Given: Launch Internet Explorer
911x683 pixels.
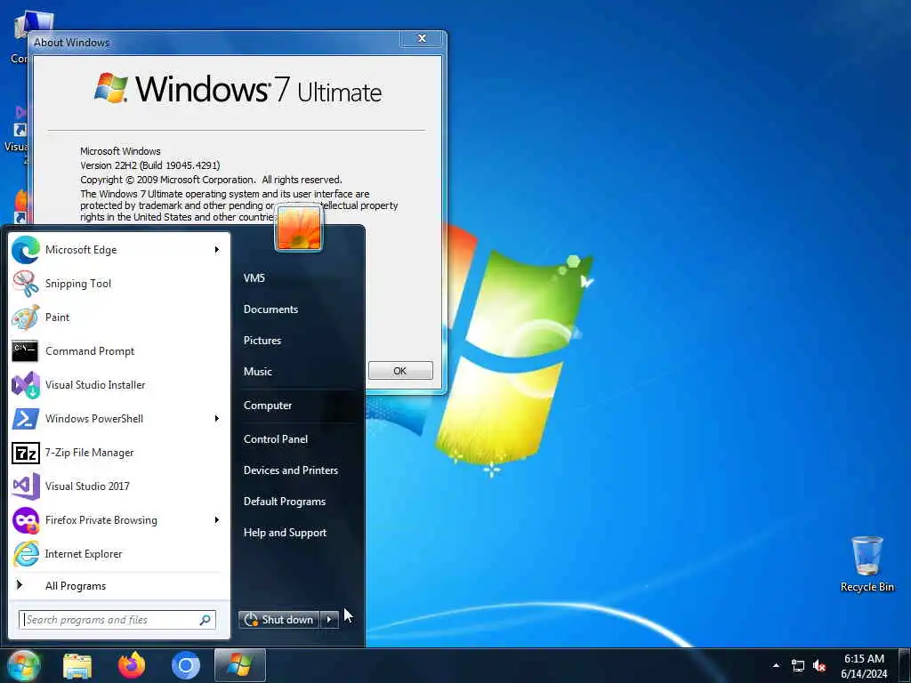Looking at the screenshot, I should (x=119, y=553).
